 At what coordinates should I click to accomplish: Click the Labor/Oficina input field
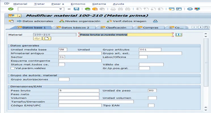click(x=143, y=57)
